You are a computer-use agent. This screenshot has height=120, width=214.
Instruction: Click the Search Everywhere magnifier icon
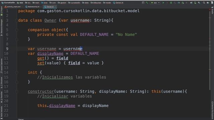click(x=204, y=3)
